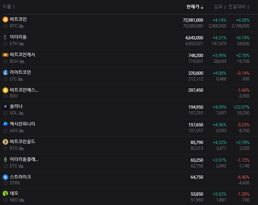
Task: Open the 솔라나 coin name
Action: click(16, 106)
